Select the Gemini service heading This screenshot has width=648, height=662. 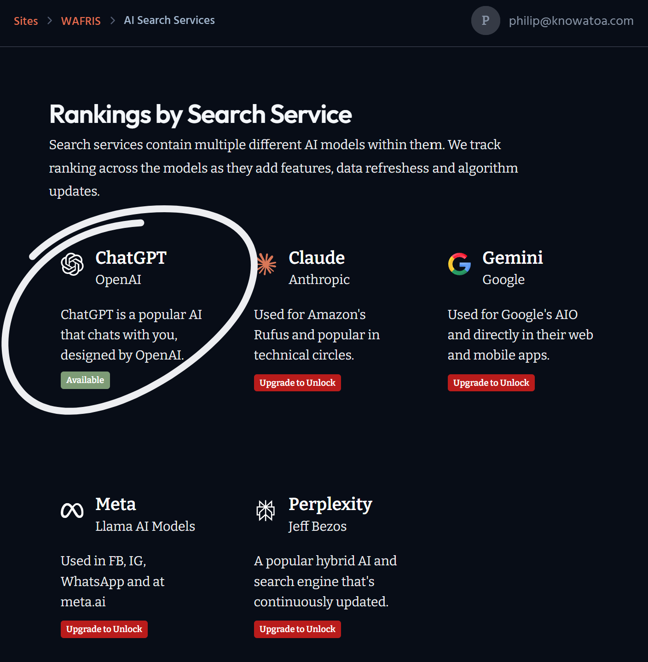[x=513, y=258]
